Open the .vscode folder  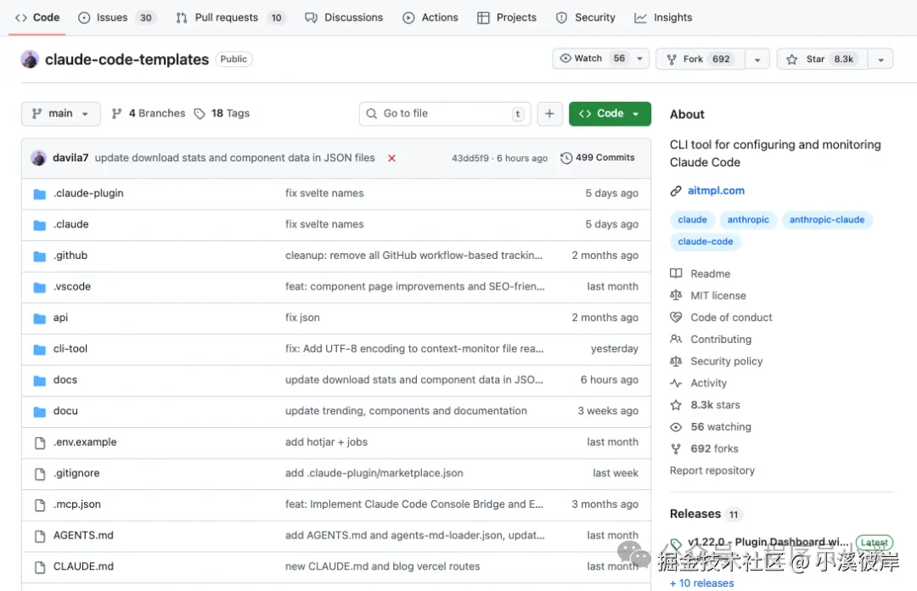tap(72, 286)
